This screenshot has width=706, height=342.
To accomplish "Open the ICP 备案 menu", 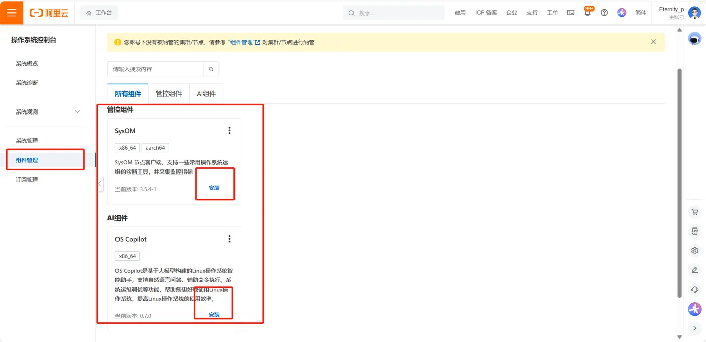I will point(486,13).
